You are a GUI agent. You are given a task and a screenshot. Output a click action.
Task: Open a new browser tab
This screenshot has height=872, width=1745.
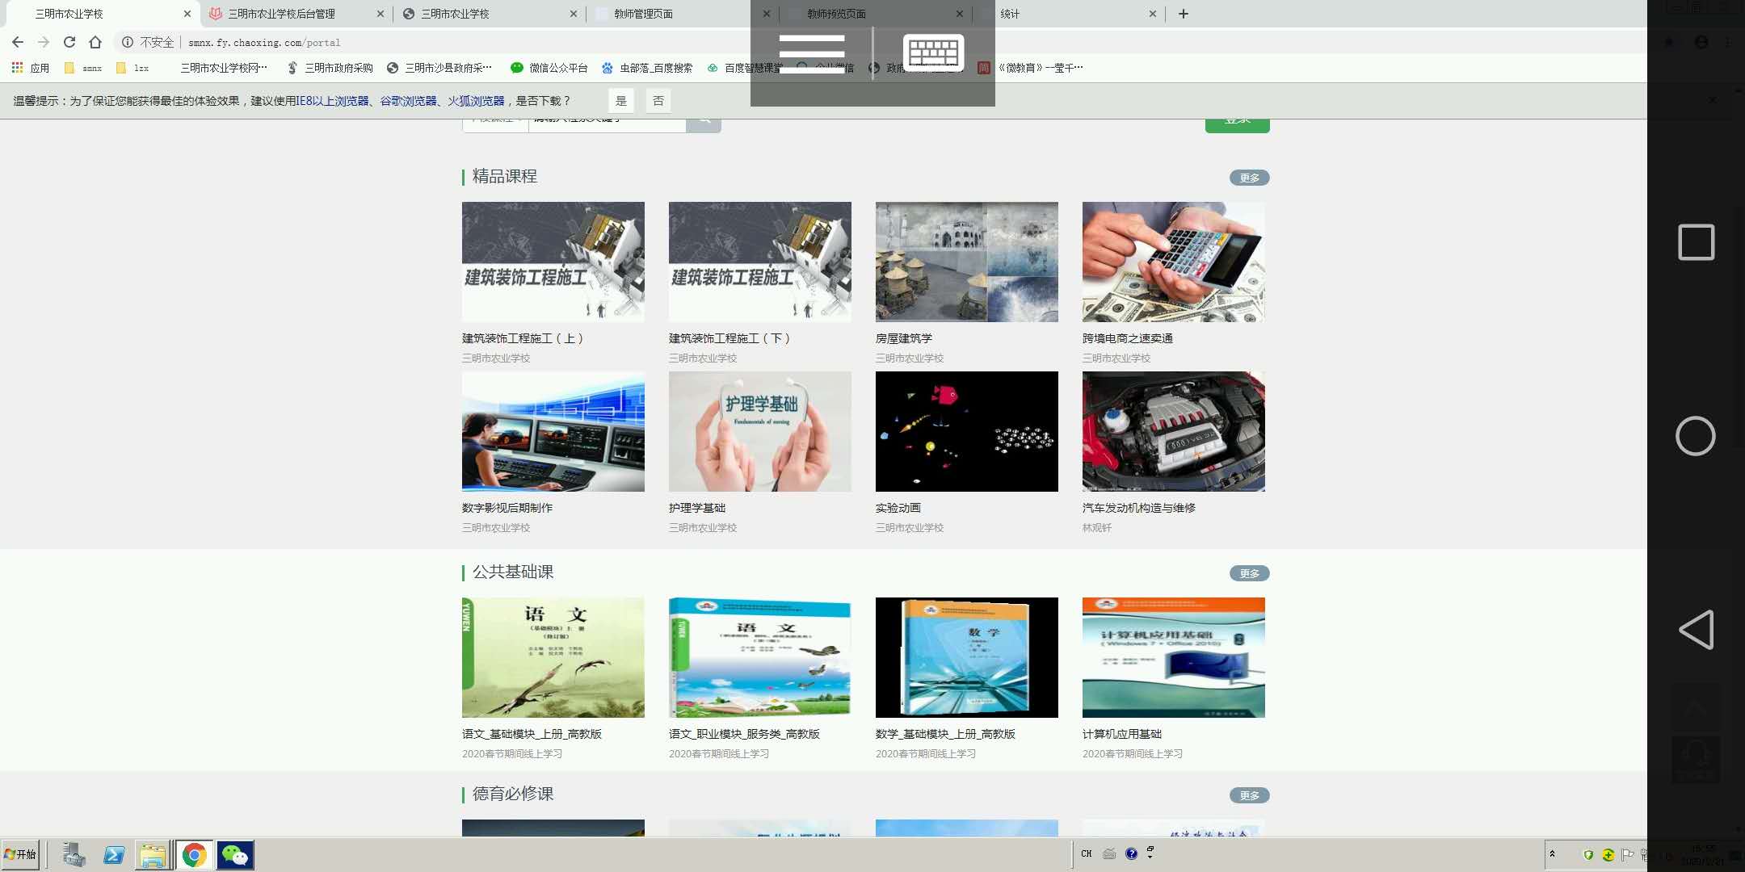pos(1184,14)
